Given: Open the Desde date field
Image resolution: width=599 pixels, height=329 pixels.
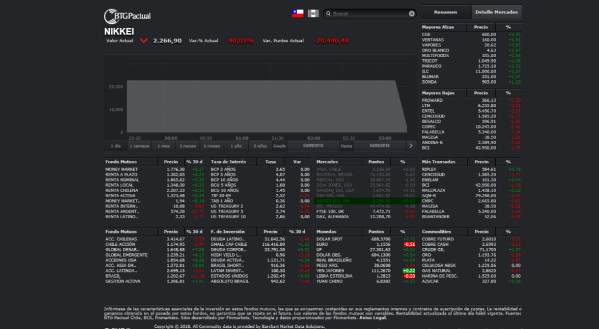Looking at the screenshot, I should (313, 146).
